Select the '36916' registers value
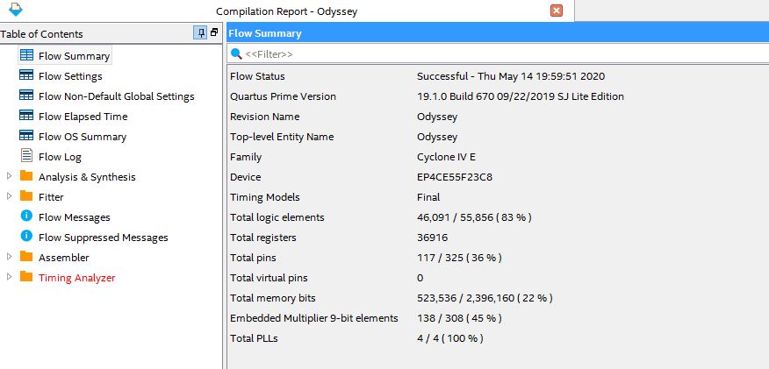The height and width of the screenshot is (369, 769). pyautogui.click(x=433, y=238)
